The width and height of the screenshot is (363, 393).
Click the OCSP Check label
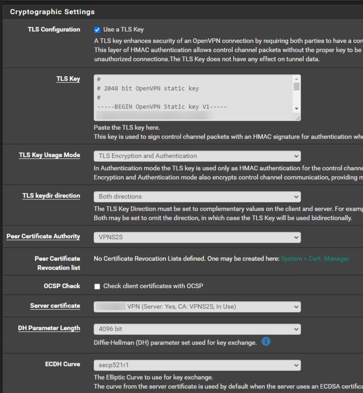[x=62, y=286]
